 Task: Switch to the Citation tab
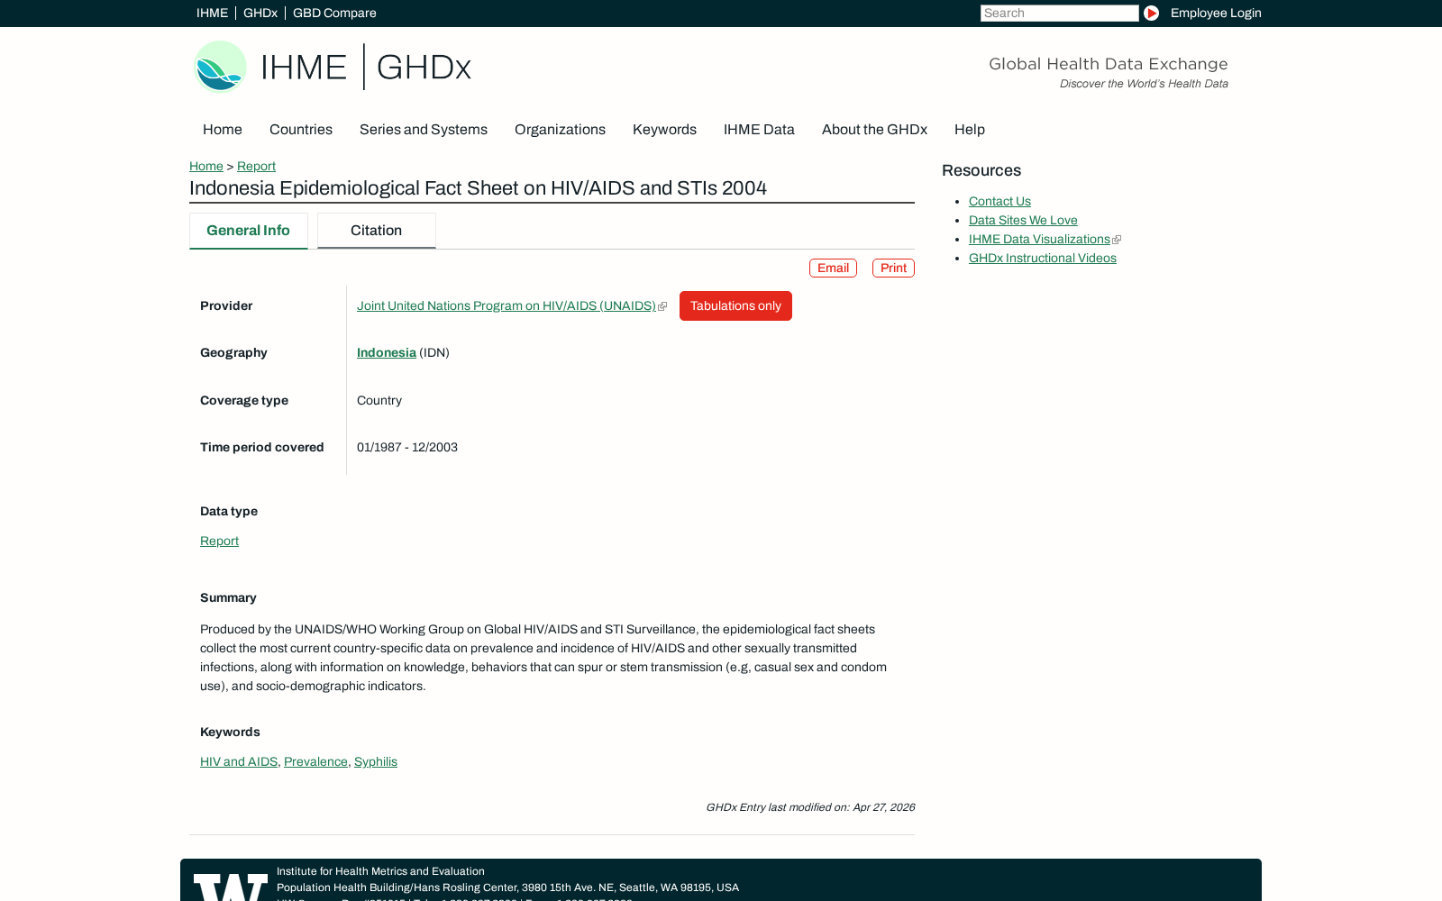coord(377,231)
